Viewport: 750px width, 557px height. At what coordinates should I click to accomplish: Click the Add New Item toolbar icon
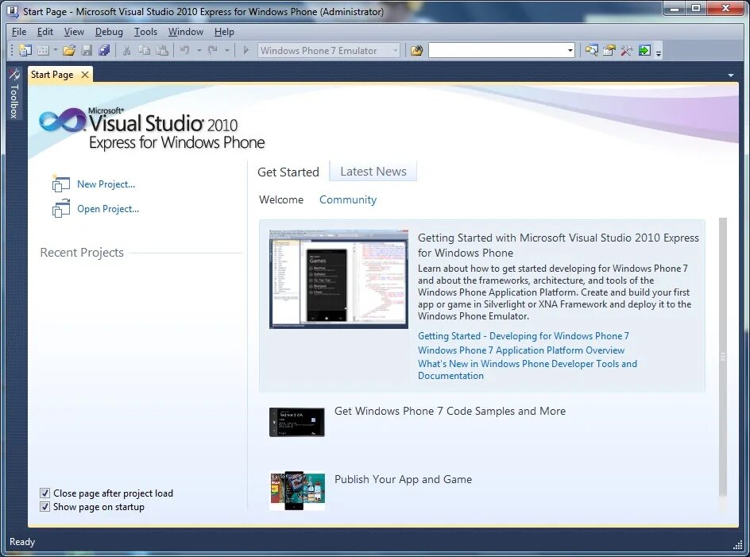[x=43, y=50]
